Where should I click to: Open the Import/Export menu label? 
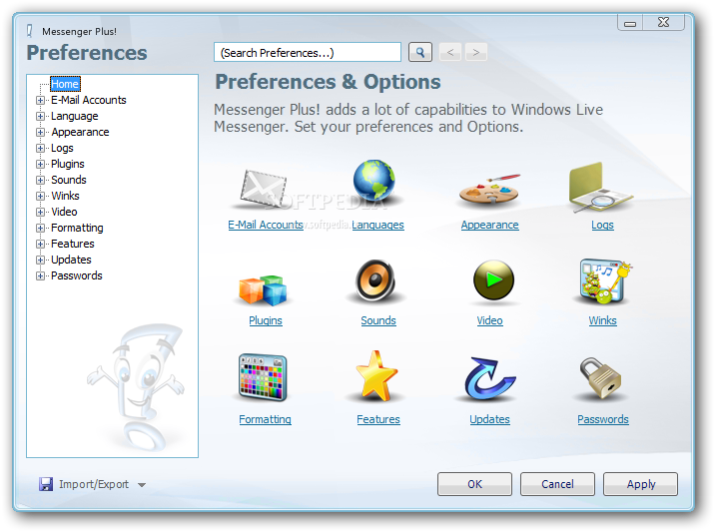tap(94, 484)
